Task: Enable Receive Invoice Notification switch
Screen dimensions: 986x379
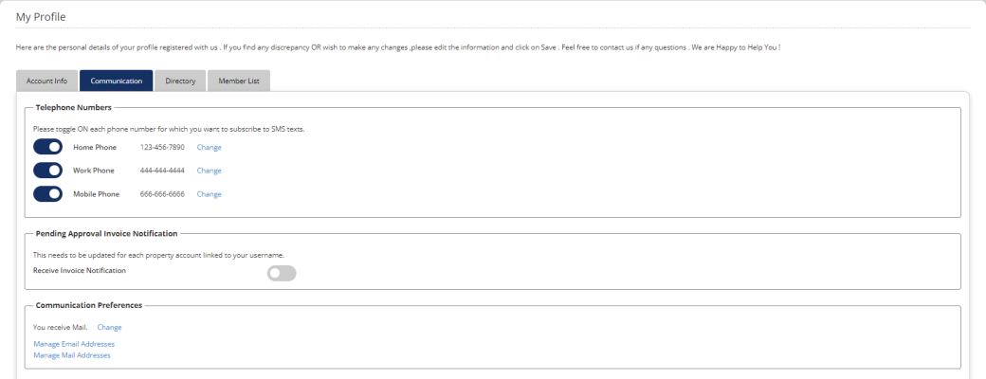Action: tap(282, 274)
